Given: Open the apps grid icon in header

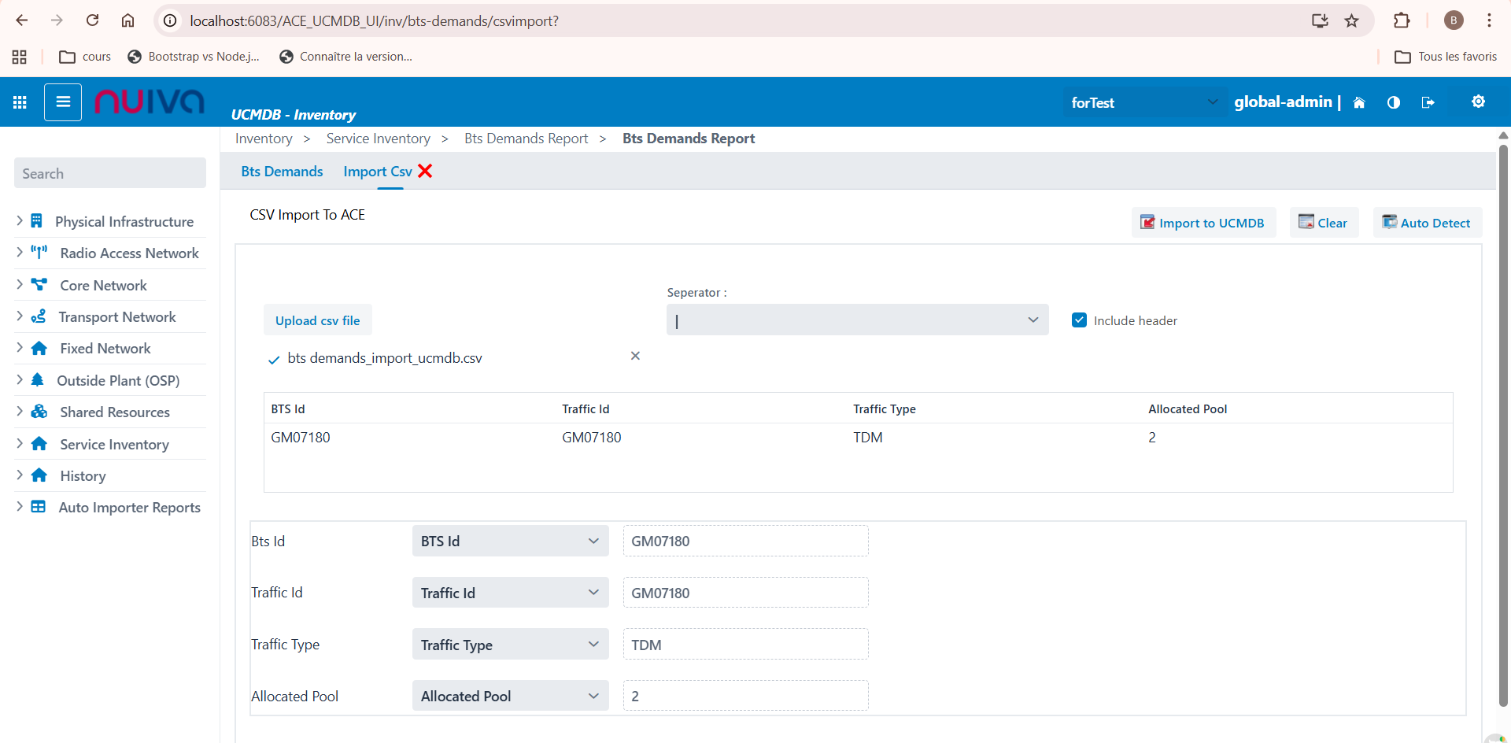Looking at the screenshot, I should click(20, 102).
